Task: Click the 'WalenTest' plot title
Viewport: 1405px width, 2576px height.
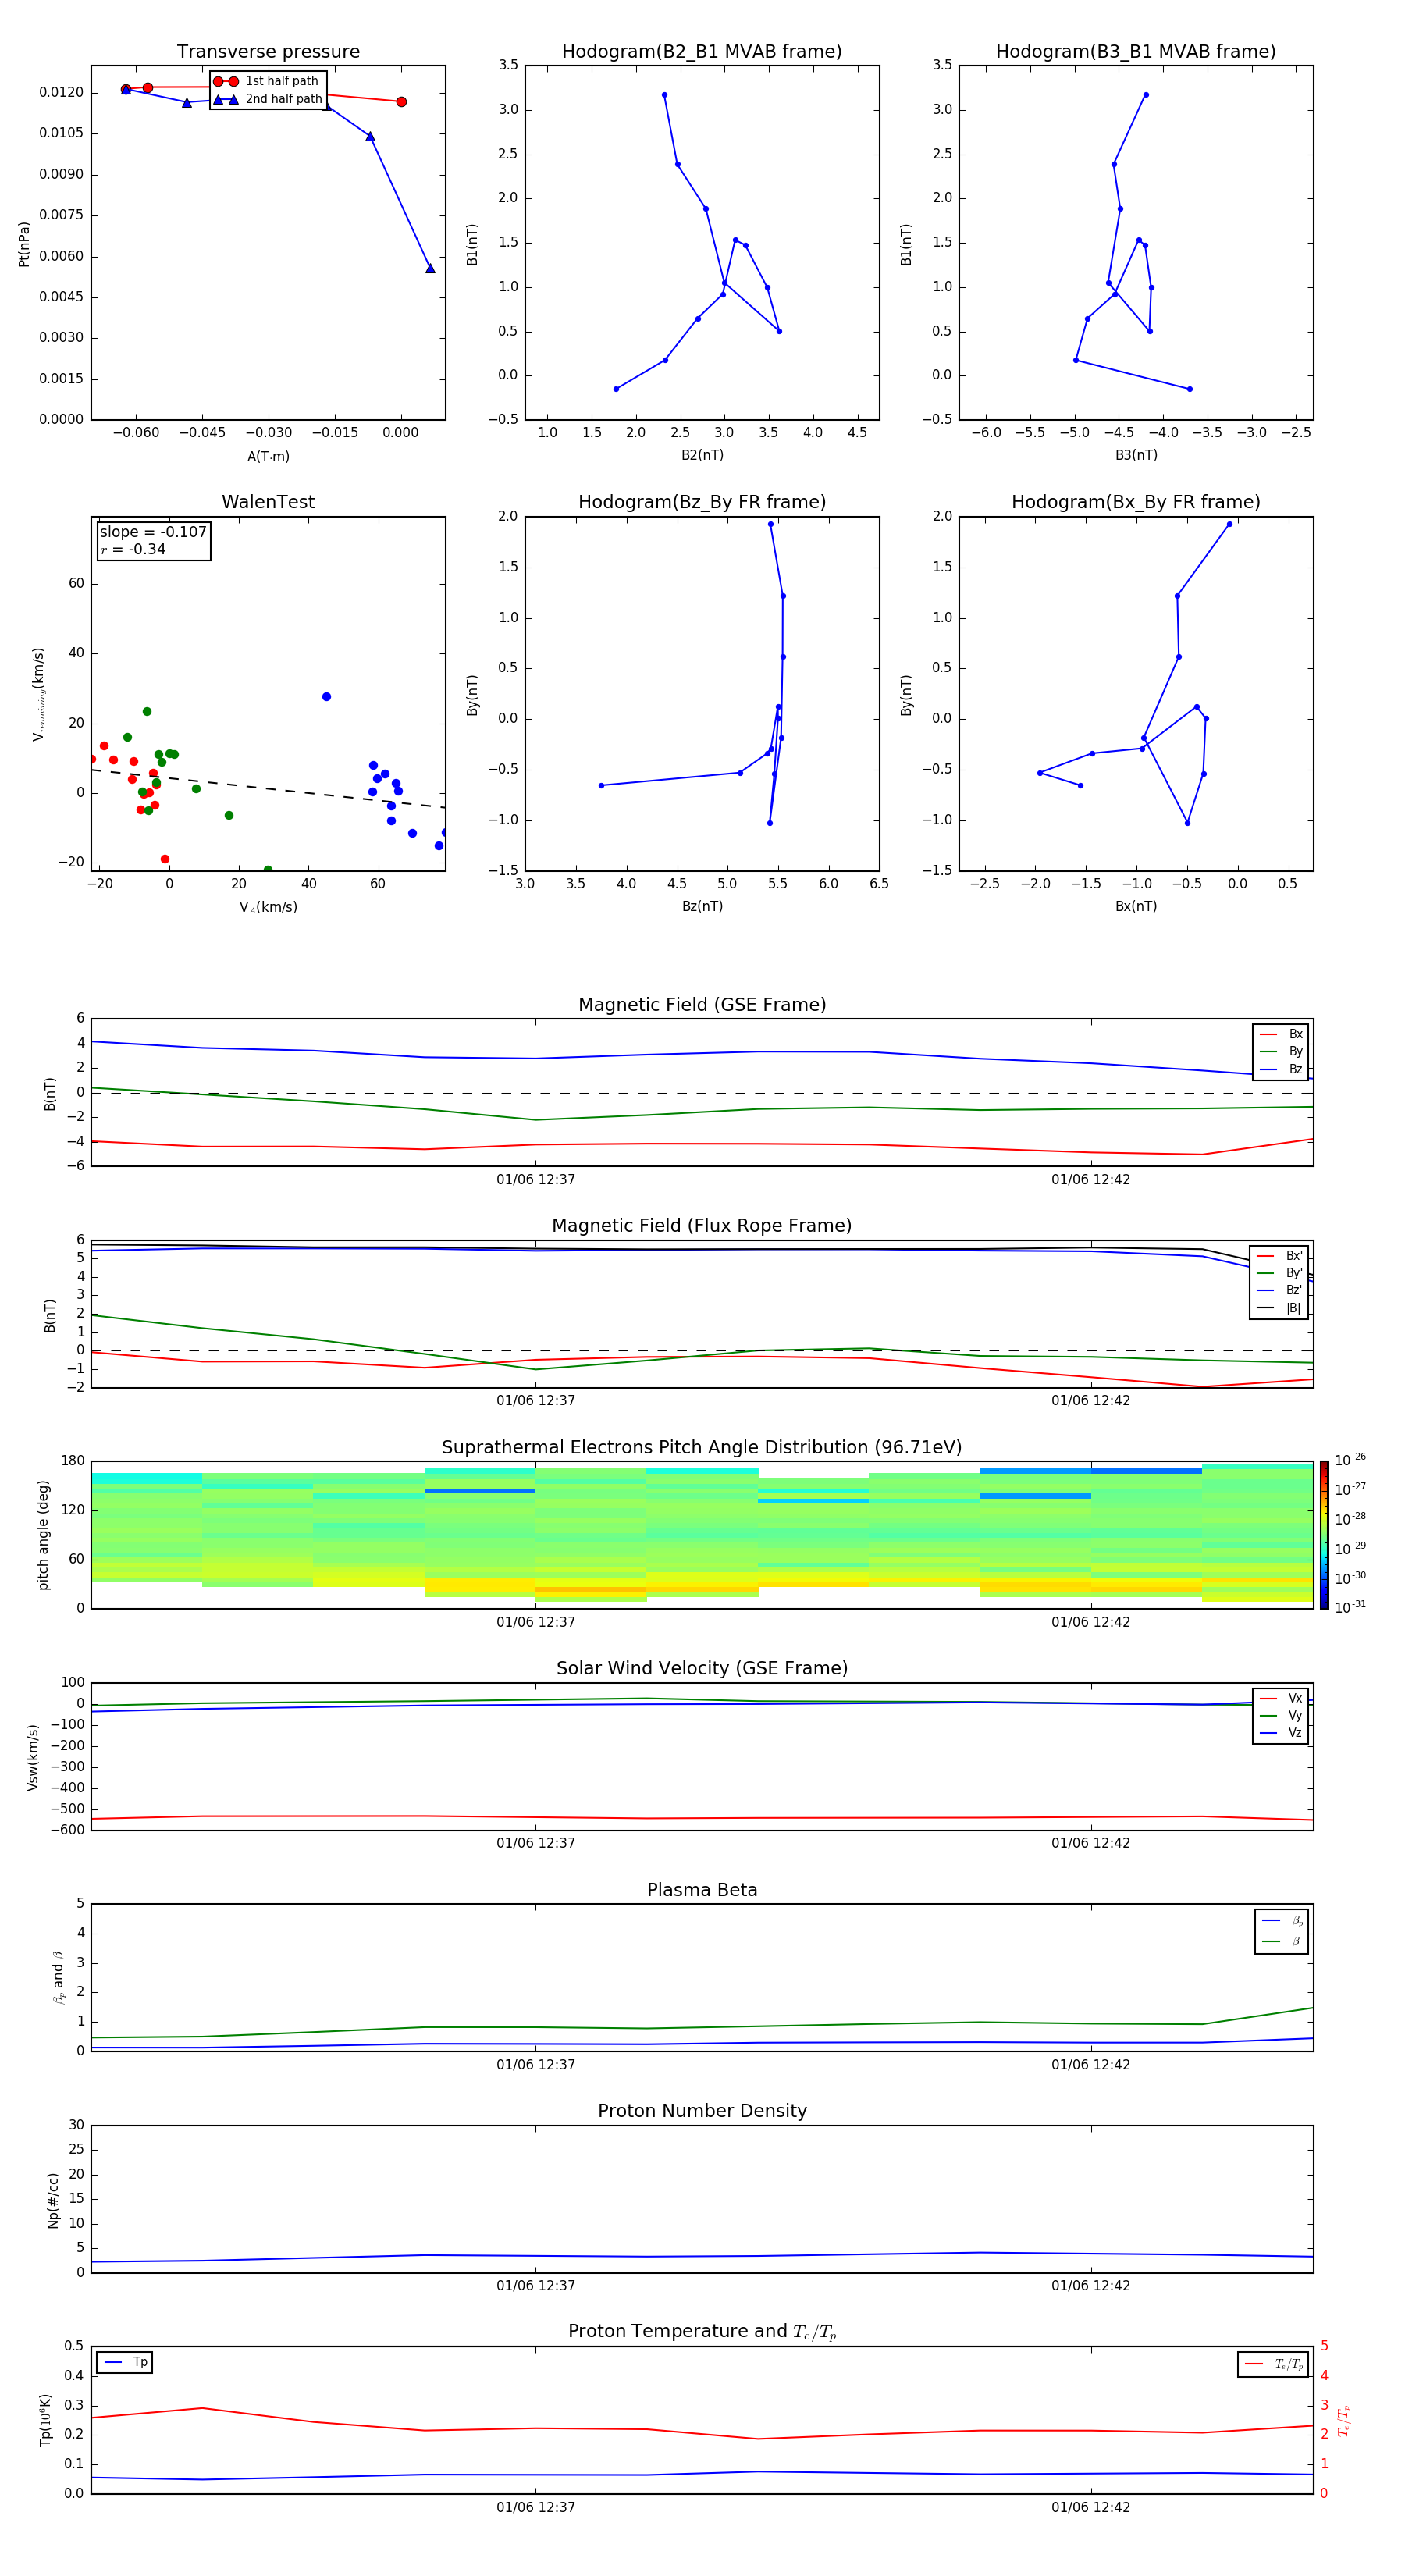Action: tap(268, 502)
